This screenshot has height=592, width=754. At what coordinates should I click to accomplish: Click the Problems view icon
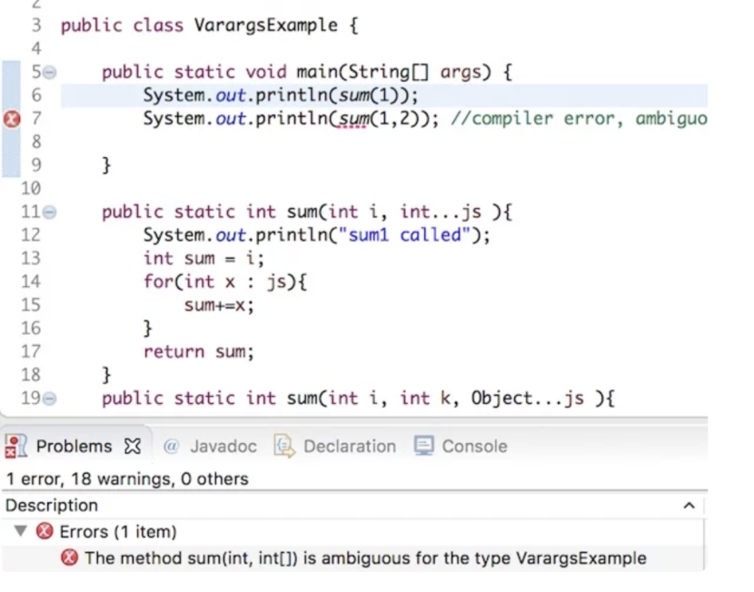point(16,446)
